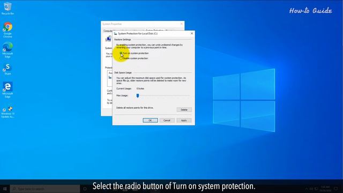This screenshot has width=343, height=193.
Task: Click the Windows Start button
Action: (x=5, y=189)
